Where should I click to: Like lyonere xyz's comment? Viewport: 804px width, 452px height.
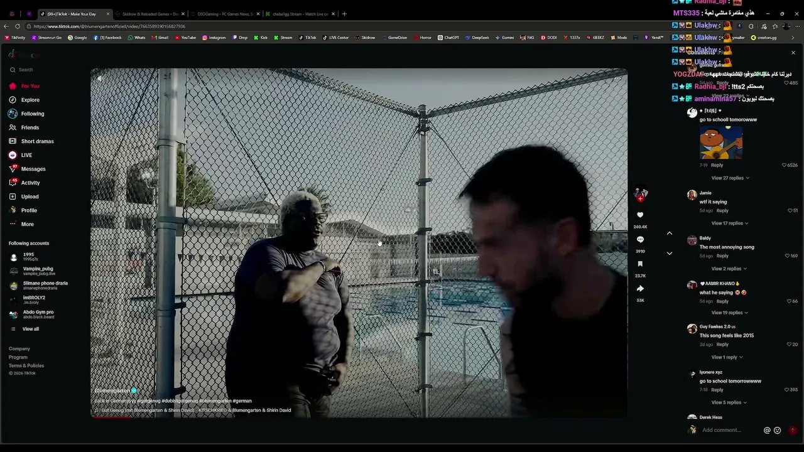(x=786, y=390)
